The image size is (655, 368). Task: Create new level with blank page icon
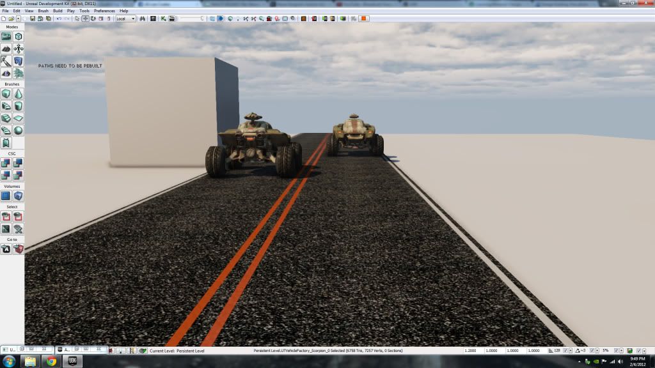[4, 19]
